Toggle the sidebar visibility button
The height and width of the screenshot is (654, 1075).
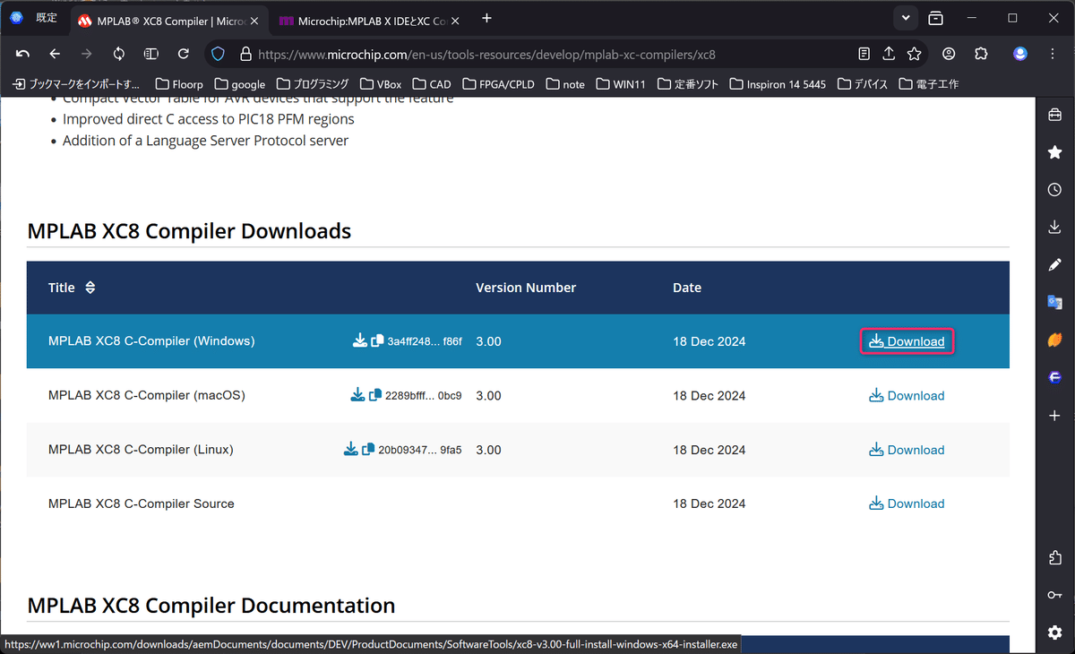pos(151,54)
